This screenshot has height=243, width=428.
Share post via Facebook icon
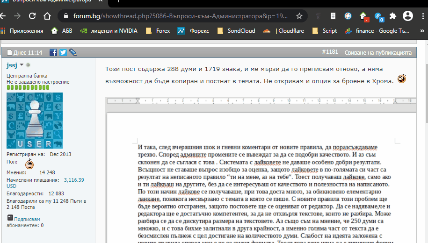[53, 52]
